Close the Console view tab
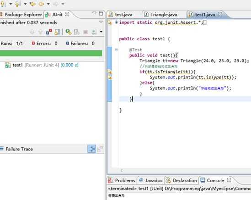The image size is (251, 200). click(229, 180)
